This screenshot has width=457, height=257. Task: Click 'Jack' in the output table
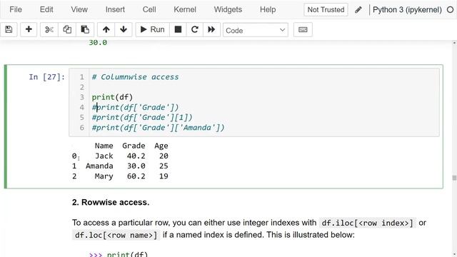click(x=104, y=156)
